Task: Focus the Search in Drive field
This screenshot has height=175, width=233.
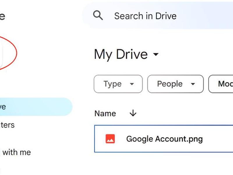Action: [x=158, y=16]
